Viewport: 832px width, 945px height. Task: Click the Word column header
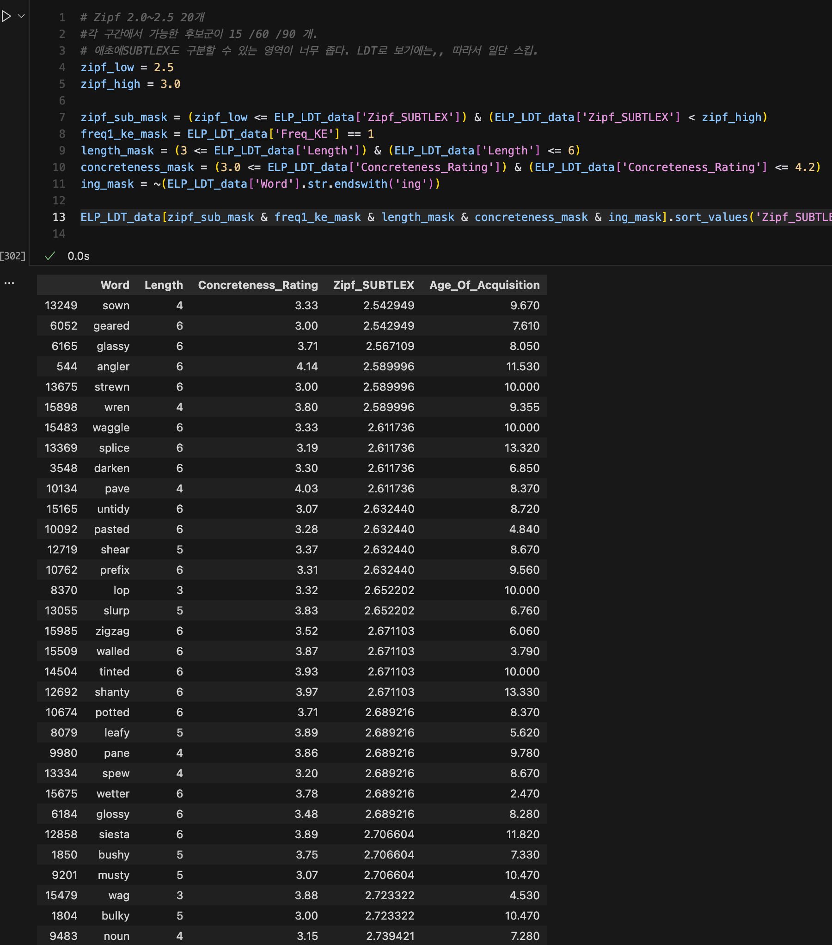pyautogui.click(x=115, y=285)
